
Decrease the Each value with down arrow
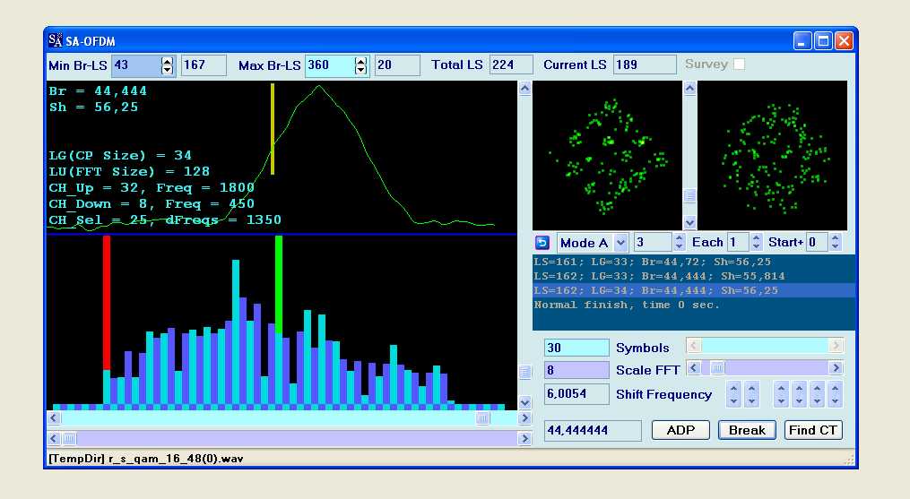[x=756, y=246]
